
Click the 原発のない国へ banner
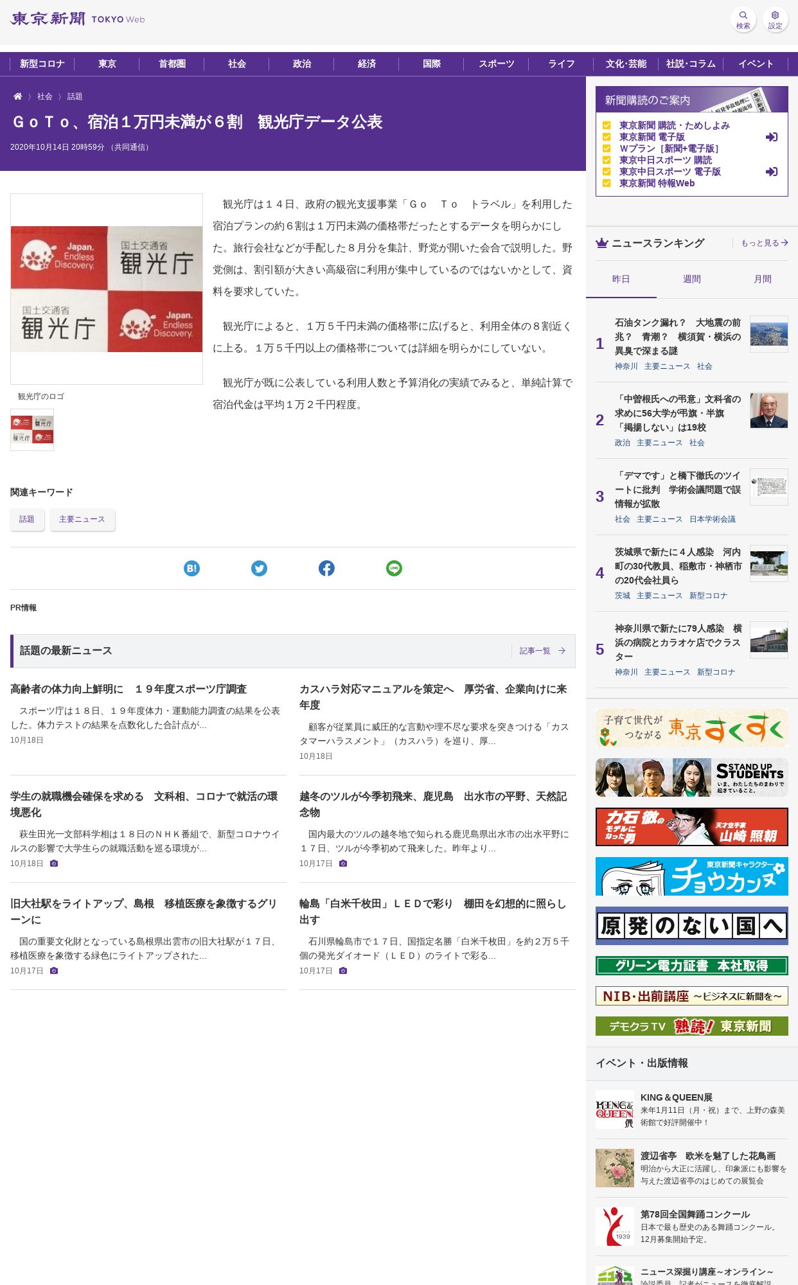[692, 926]
